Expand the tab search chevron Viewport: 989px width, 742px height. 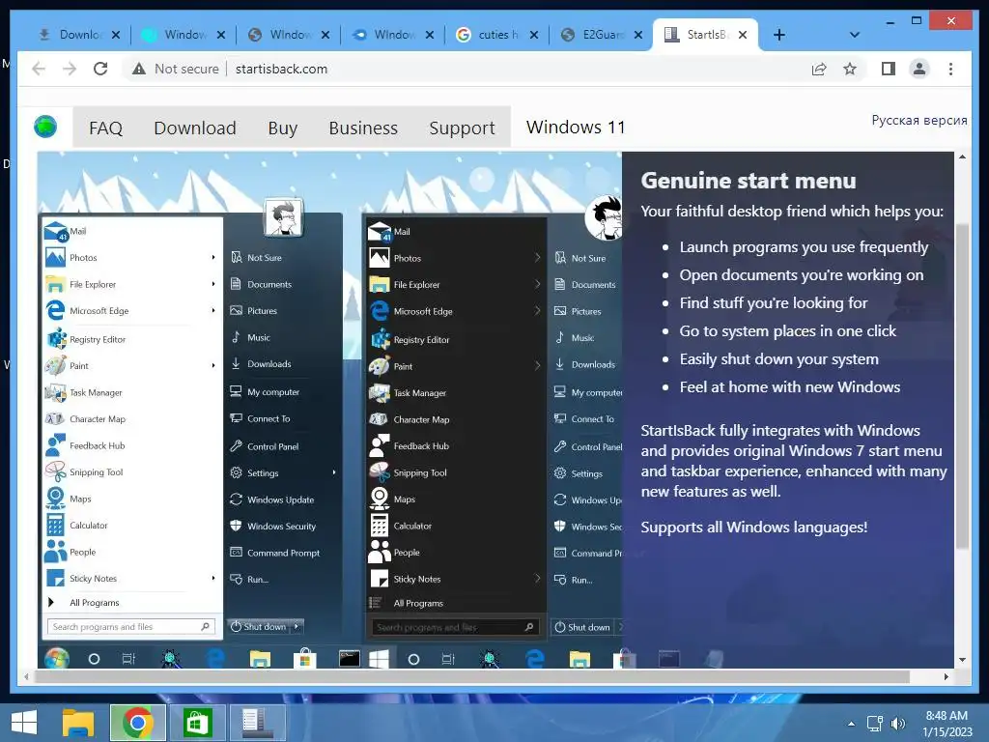click(855, 35)
